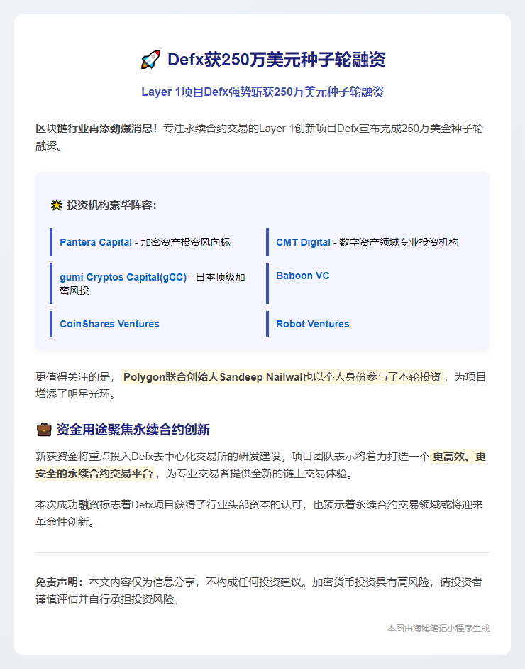525x669 pixels.
Task: Click the paragraph starting 本次成功融资标志着Defx项目
Action: click(x=259, y=513)
